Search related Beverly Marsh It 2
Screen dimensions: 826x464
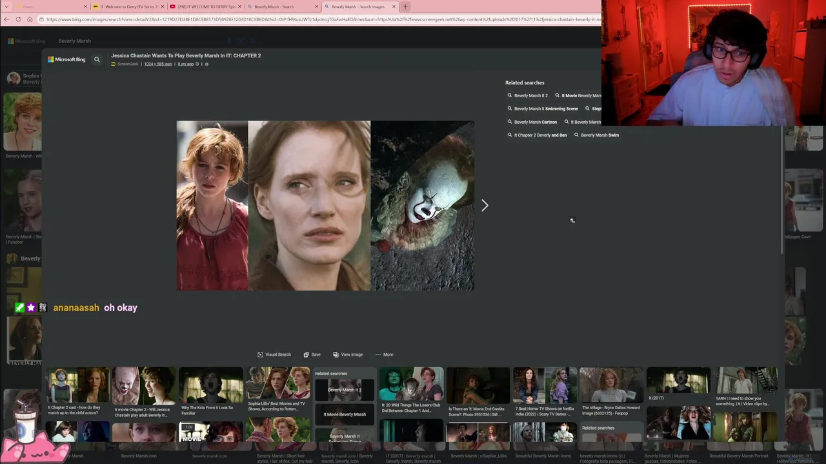(x=527, y=95)
